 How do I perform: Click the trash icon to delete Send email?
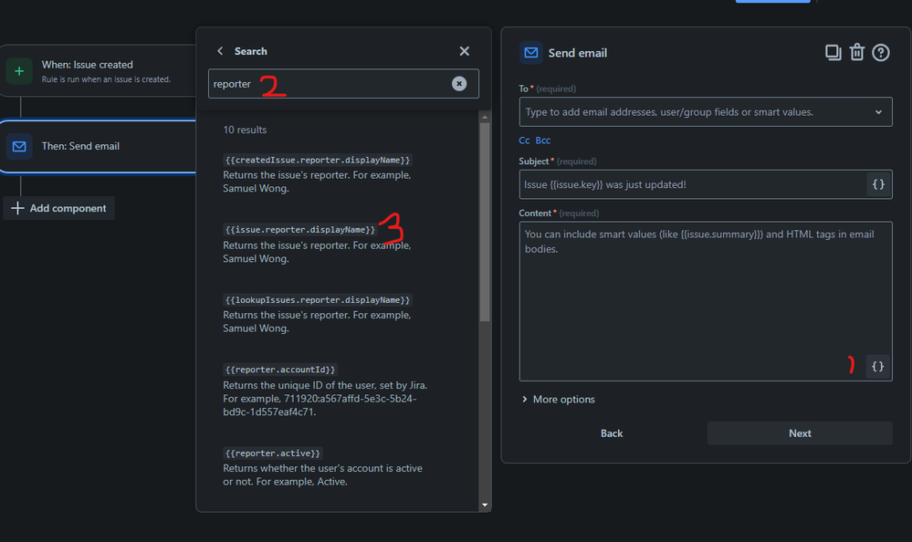(x=856, y=53)
